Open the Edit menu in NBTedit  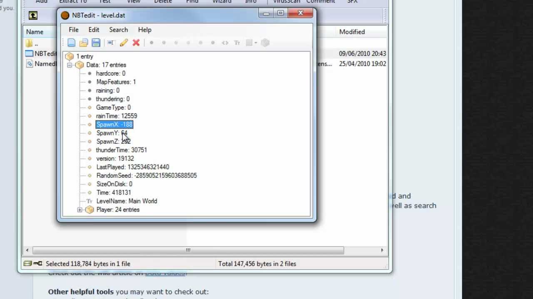pyautogui.click(x=94, y=30)
